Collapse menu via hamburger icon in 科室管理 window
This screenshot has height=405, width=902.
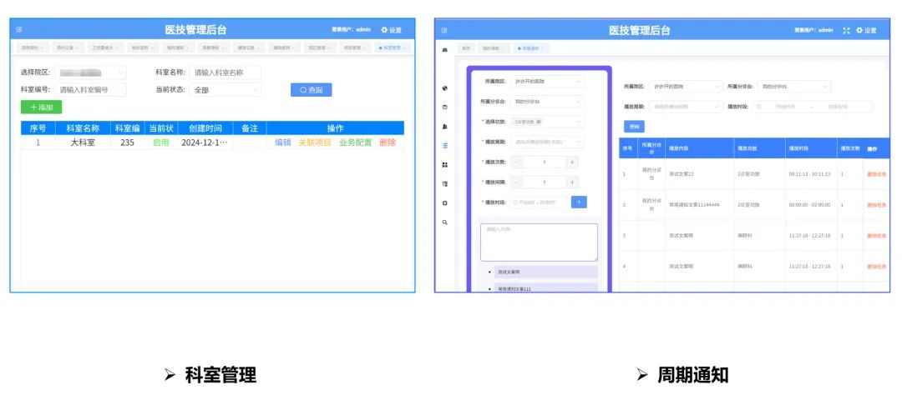point(19,30)
